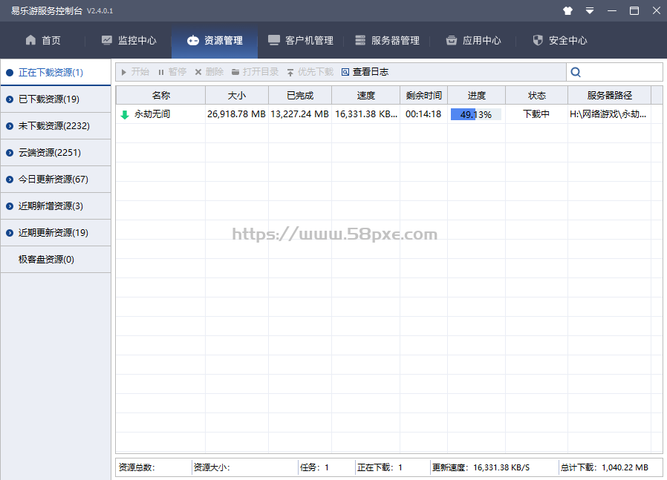
Task: Open the title bar dropdown menu arrow
Action: 590,10
